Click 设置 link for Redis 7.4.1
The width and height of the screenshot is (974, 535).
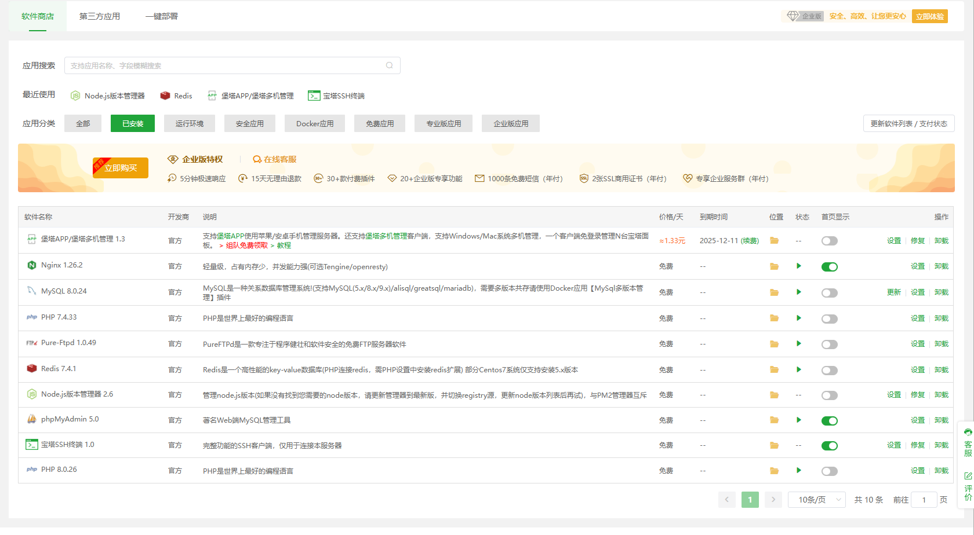point(918,370)
